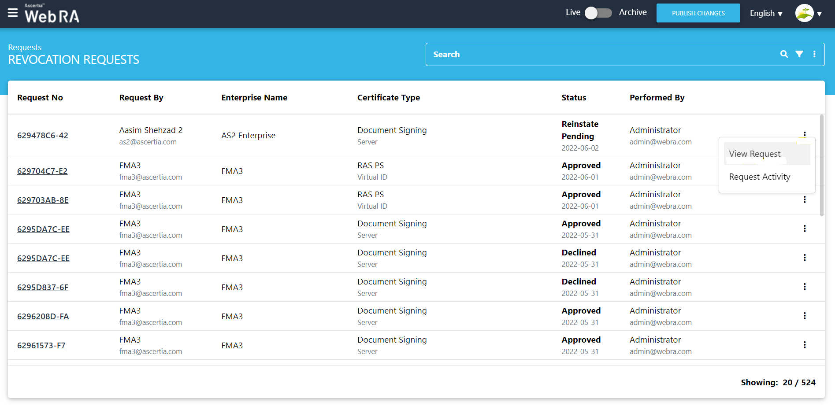Choose Request Activity from context menu
This screenshot has height=406, width=835.
coord(759,177)
